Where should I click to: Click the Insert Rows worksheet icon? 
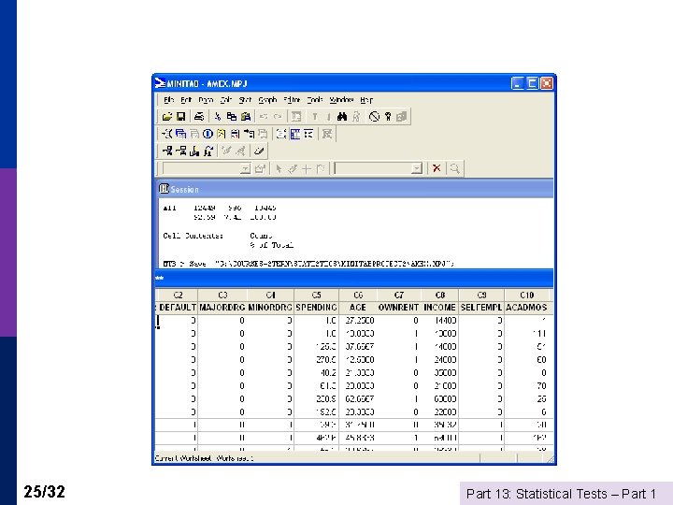pos(181,151)
